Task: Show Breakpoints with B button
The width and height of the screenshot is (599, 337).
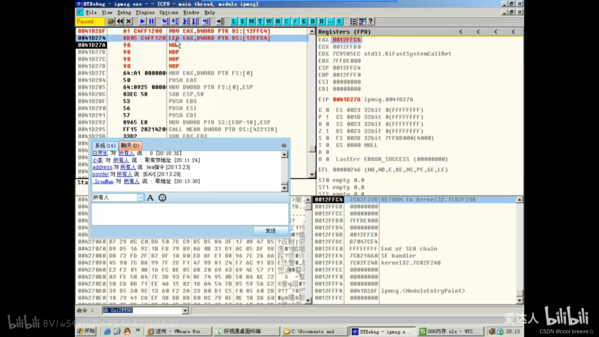Action: click(313, 21)
